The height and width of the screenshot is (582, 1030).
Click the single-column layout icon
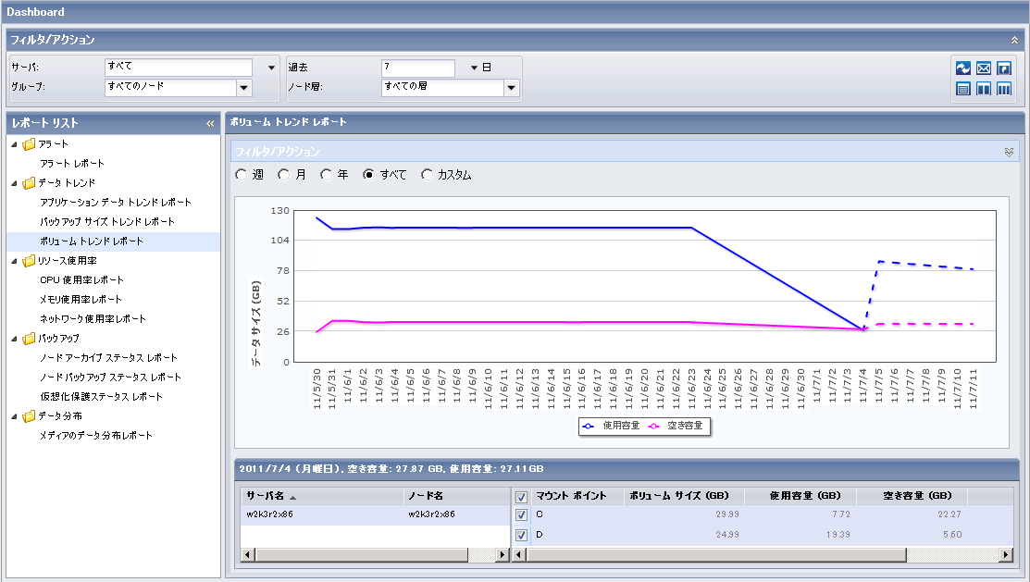pos(963,89)
